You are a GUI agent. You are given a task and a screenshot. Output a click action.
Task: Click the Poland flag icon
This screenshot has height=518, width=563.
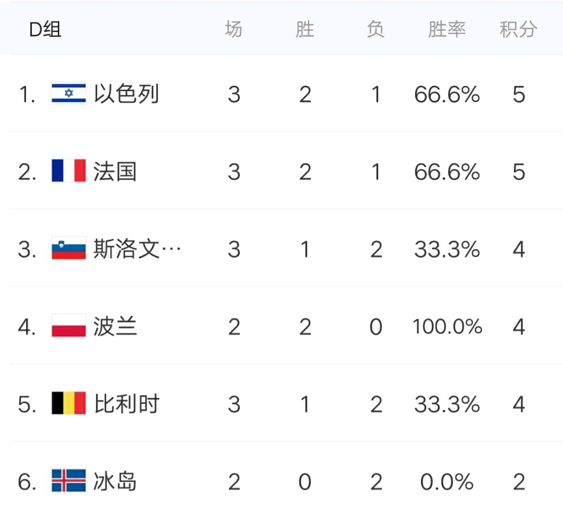click(x=69, y=327)
